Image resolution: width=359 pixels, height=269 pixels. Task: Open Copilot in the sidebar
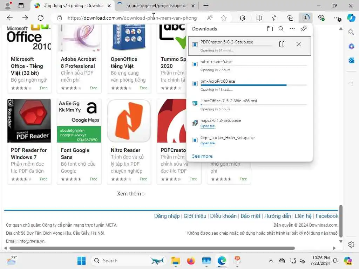tap(351, 18)
